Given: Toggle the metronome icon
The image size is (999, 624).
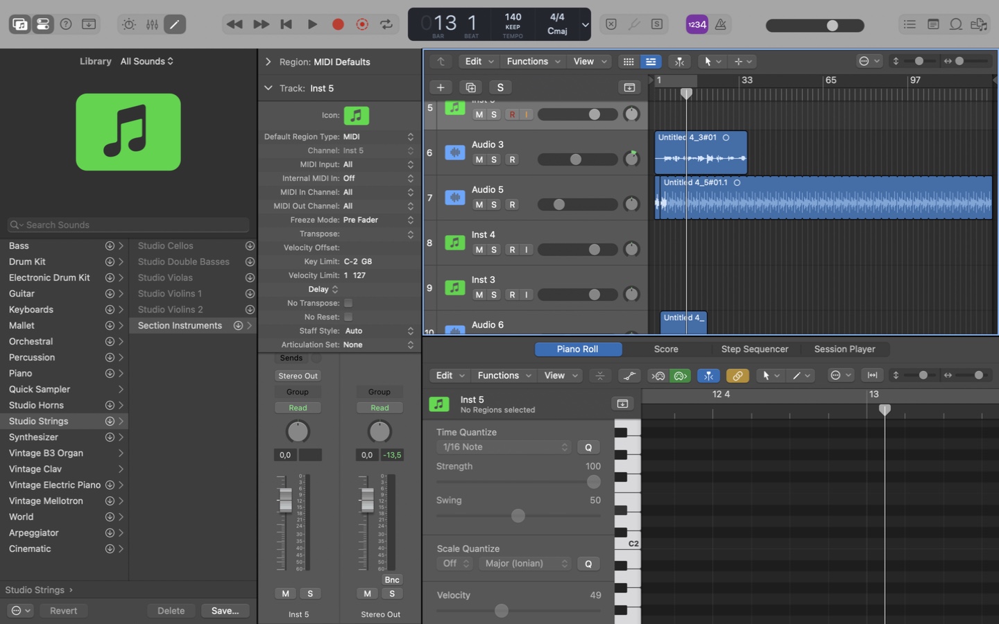Looking at the screenshot, I should pos(721,24).
